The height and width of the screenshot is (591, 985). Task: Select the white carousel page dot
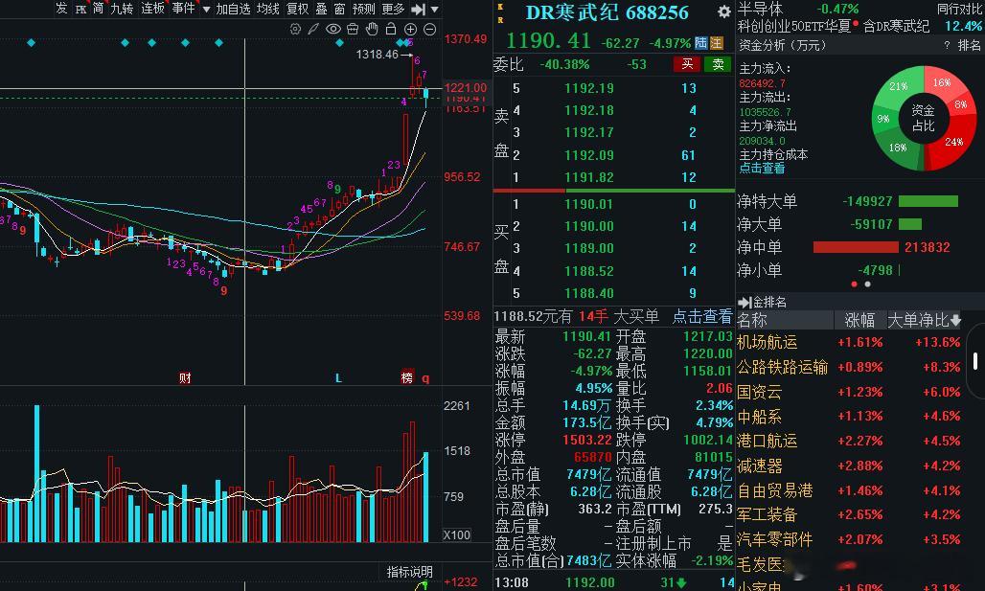867,284
